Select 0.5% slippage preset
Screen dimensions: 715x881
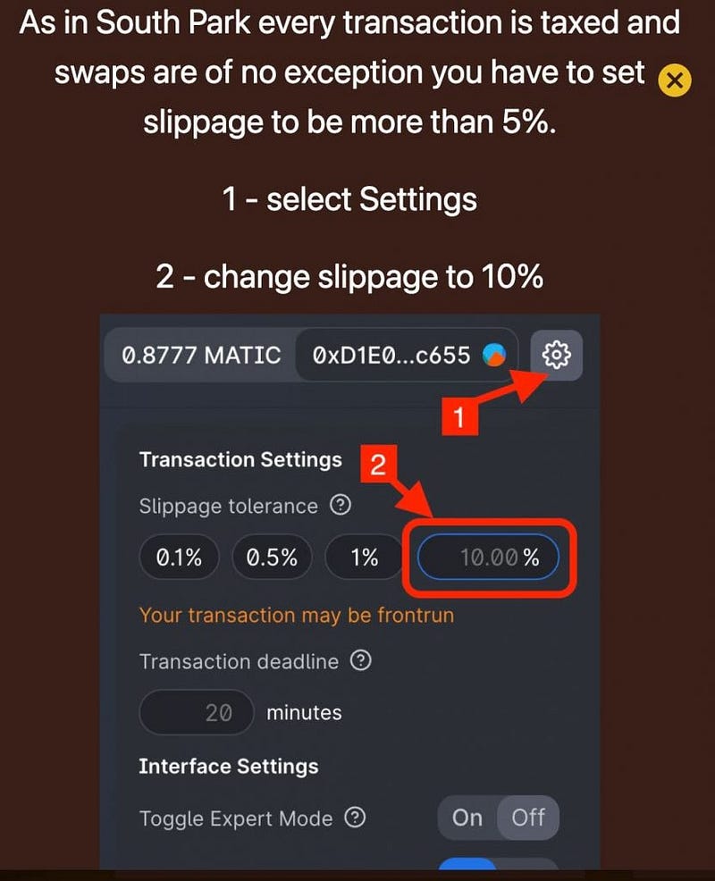[x=272, y=558]
